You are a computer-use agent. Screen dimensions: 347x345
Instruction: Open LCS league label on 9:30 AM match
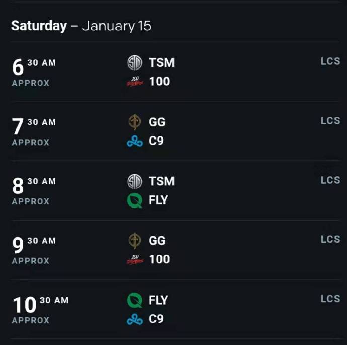click(x=330, y=239)
